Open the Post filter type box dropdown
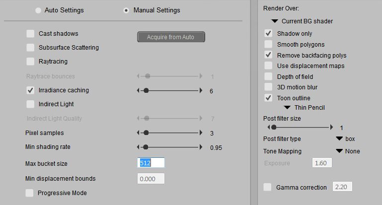The height and width of the screenshot is (205, 382). pos(339,139)
